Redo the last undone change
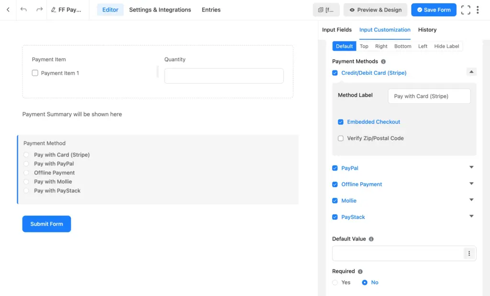The width and height of the screenshot is (490, 296). click(x=39, y=10)
